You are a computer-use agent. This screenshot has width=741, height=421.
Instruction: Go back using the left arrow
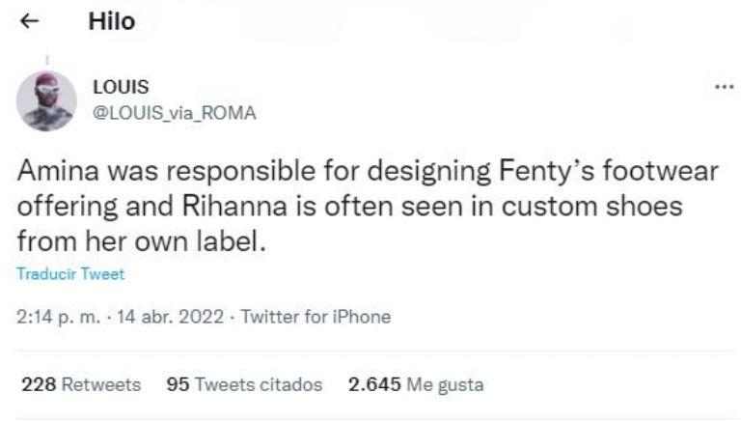click(x=29, y=23)
